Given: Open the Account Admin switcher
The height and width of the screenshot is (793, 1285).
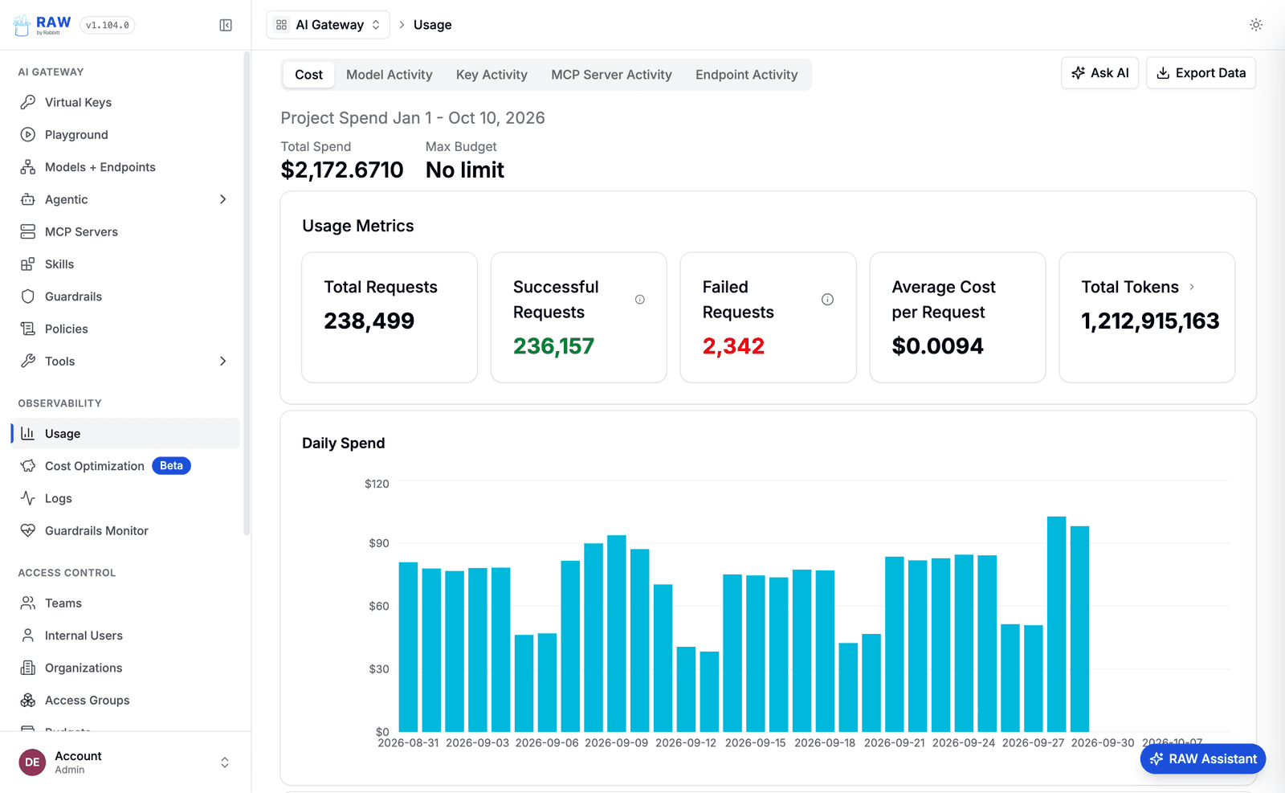Looking at the screenshot, I should pos(125,762).
